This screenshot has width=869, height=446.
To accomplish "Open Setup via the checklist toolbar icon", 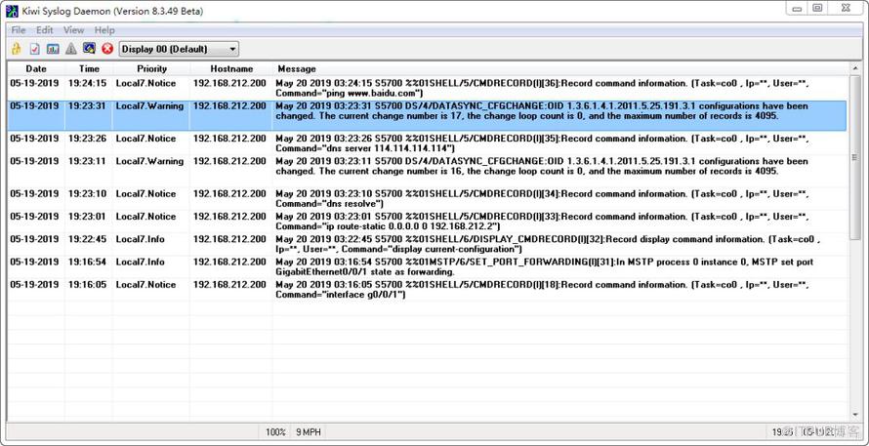I will pyautogui.click(x=34, y=49).
